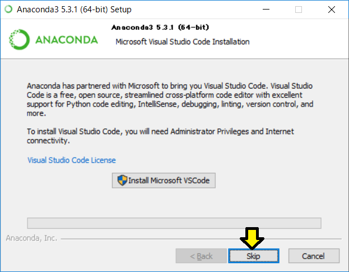This screenshot has height=272, width=349.
Task: Click the disabled Back button
Action: click(201, 256)
